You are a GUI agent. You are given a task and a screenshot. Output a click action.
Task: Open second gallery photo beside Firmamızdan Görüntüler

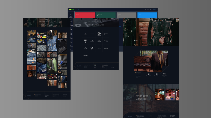(170, 94)
